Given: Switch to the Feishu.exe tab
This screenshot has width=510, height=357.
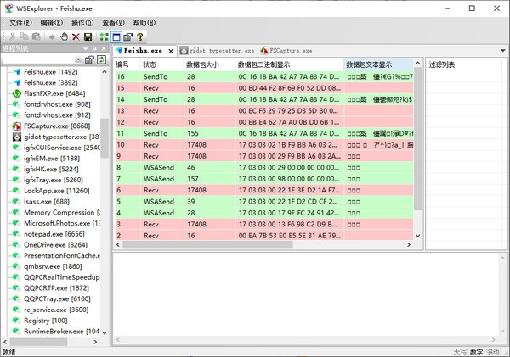Looking at the screenshot, I should click(x=143, y=51).
